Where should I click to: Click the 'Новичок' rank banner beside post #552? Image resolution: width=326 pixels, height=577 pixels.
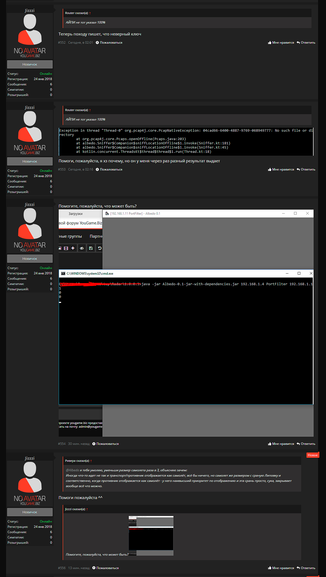tap(30, 64)
